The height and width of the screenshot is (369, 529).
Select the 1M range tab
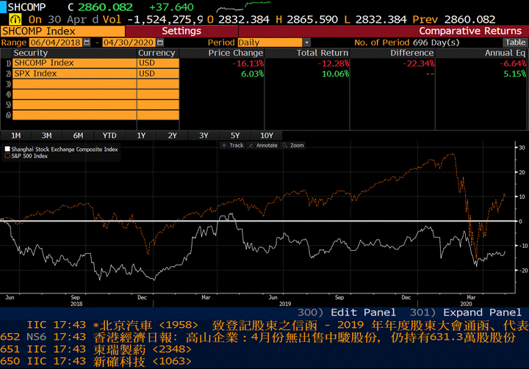coord(16,136)
